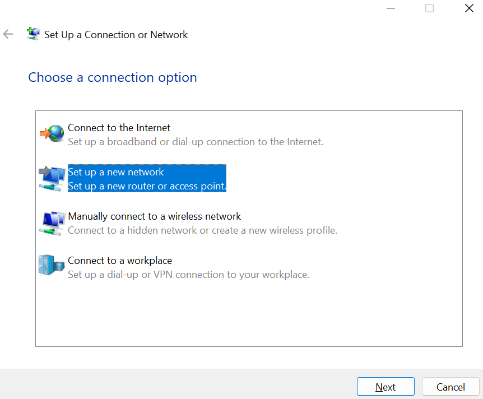Select Manually connect to a wireless network
The image size is (483, 399).
pyautogui.click(x=154, y=216)
